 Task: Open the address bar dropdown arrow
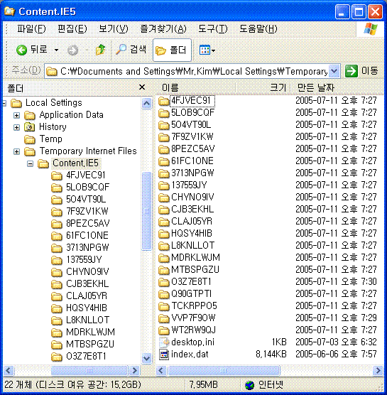point(334,71)
